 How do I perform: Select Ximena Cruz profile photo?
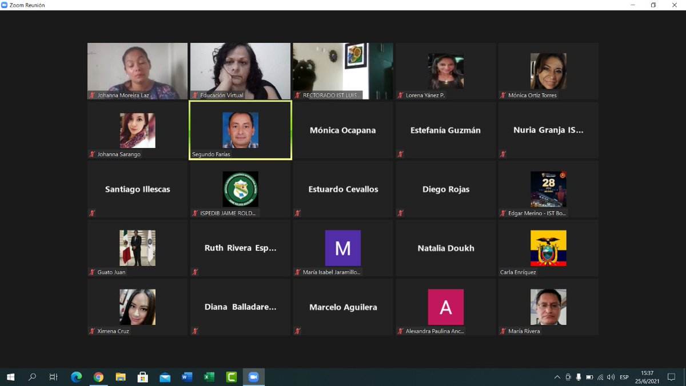coord(137,307)
